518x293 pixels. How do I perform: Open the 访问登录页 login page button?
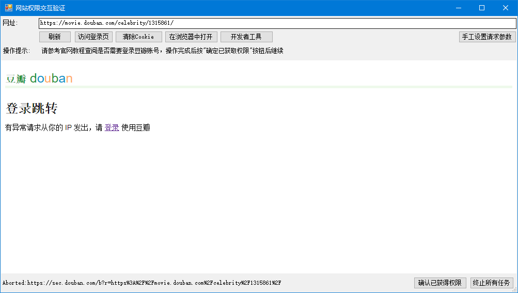point(93,37)
